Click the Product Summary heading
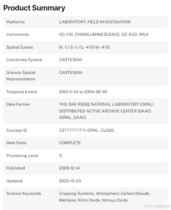Screen dimensions: 171x210 [34, 8]
